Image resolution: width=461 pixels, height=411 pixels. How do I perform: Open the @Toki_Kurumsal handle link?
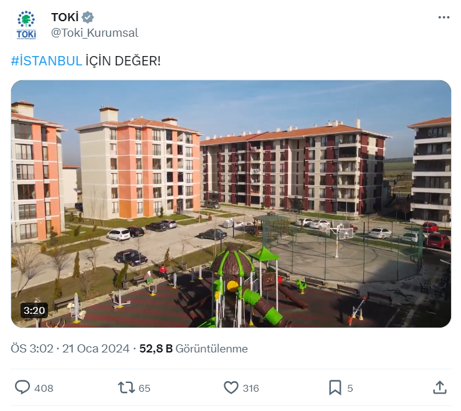(x=94, y=32)
